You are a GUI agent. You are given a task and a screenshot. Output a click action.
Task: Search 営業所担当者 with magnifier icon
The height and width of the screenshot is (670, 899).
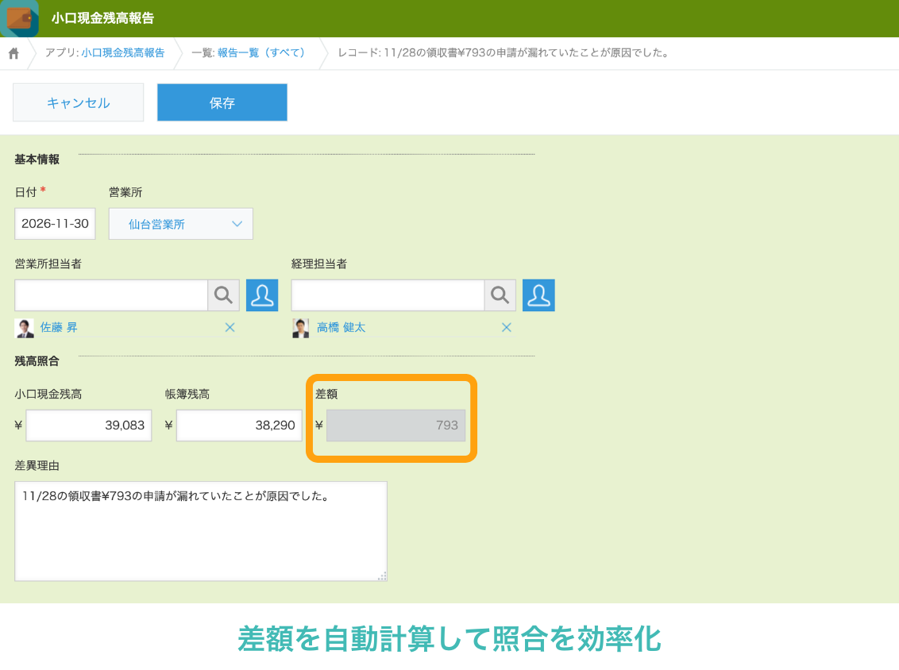tap(223, 295)
